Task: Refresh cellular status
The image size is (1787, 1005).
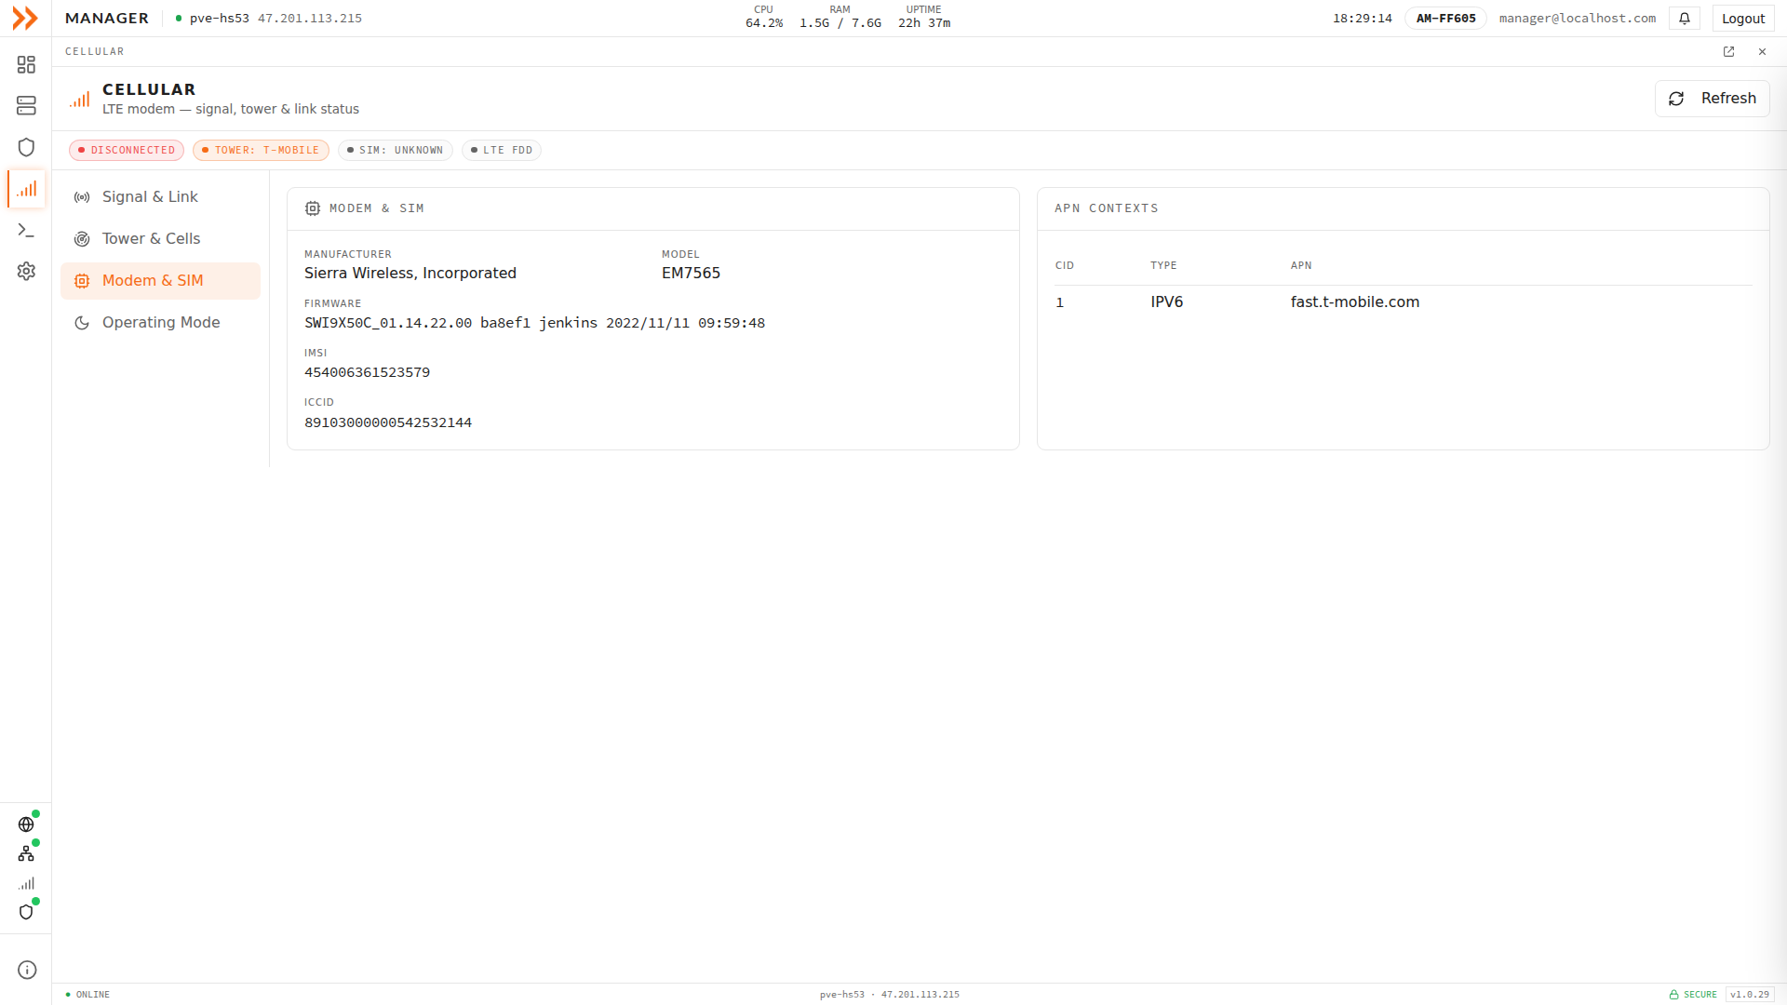Action: coord(1712,99)
